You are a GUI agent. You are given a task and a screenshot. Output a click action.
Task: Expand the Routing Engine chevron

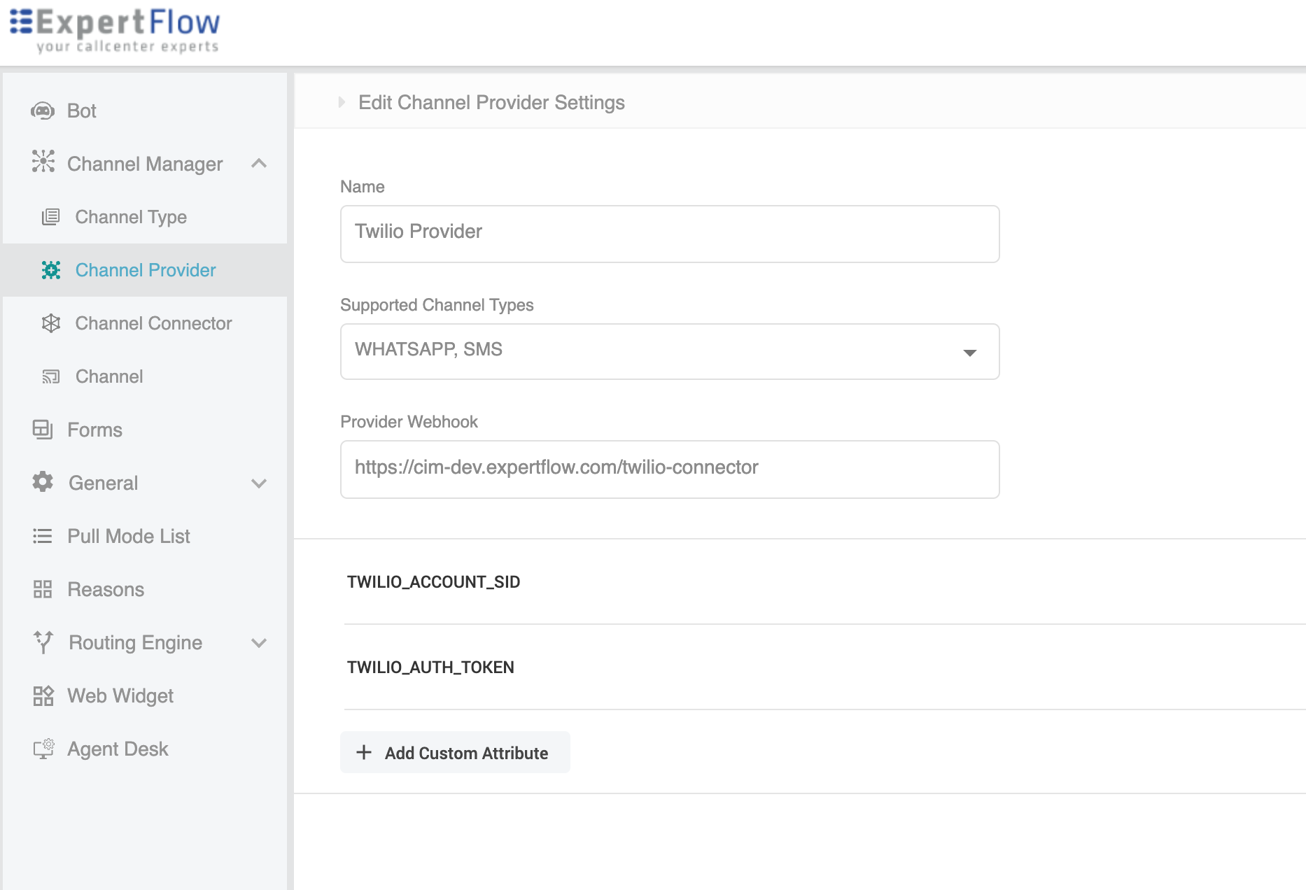[x=259, y=643]
